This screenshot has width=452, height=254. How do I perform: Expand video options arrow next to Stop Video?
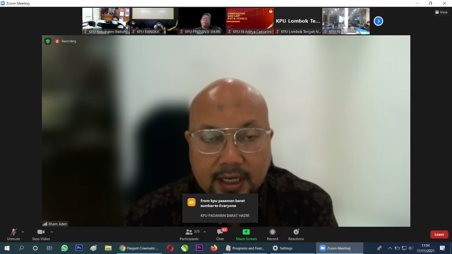tap(52, 232)
